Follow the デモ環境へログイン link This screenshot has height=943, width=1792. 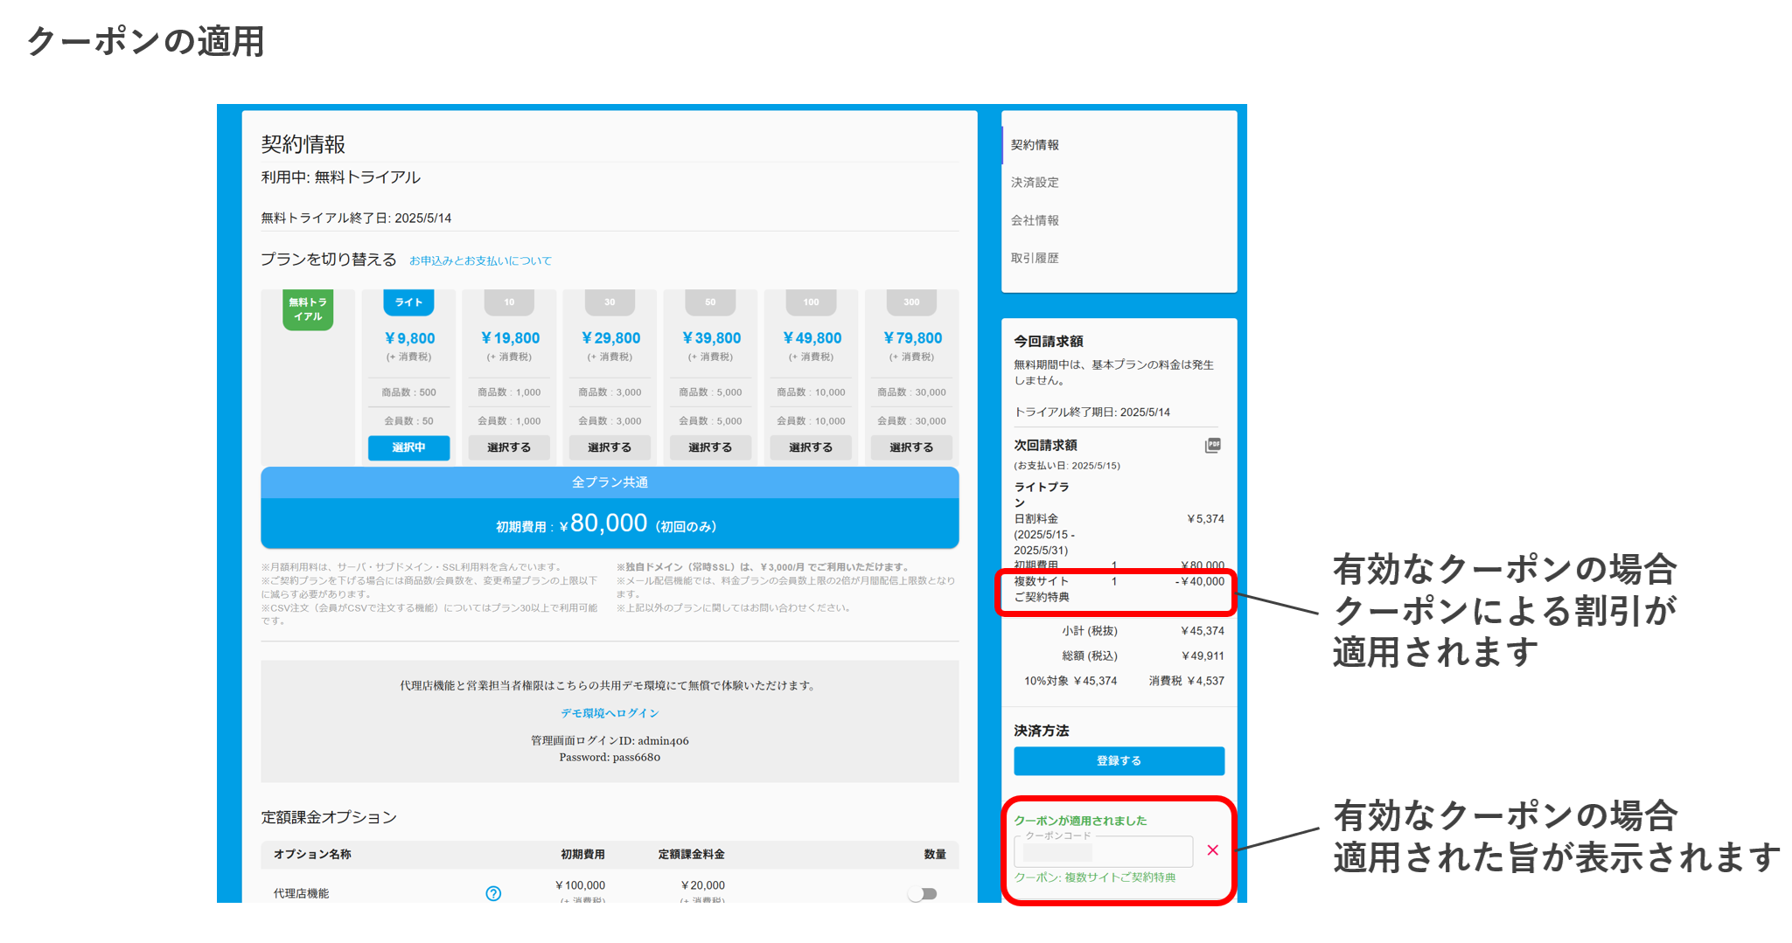[x=610, y=713]
